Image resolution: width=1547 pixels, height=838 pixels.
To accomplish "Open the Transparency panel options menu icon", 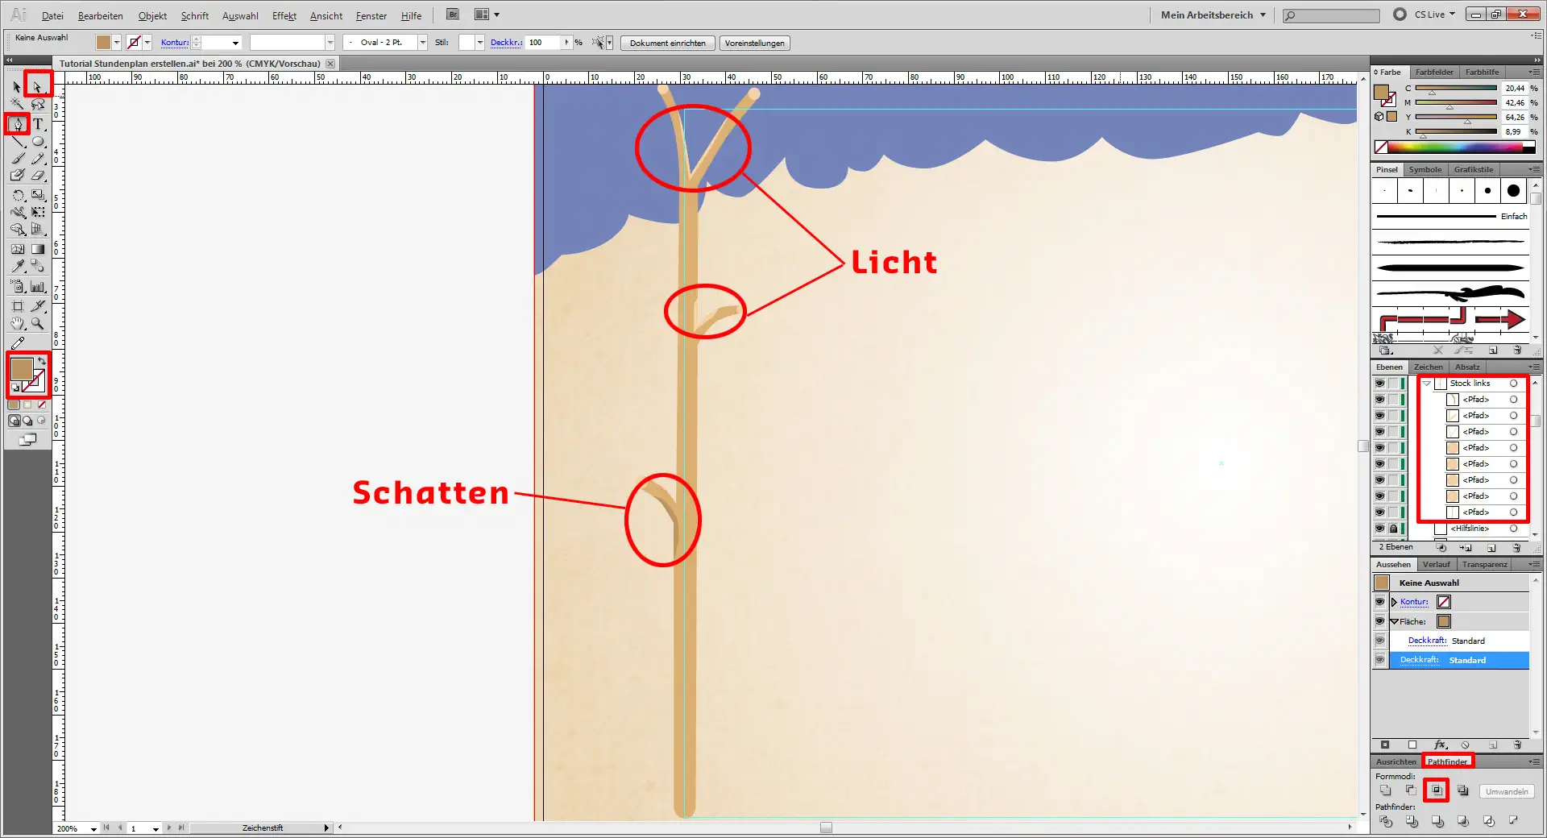I will click(x=1535, y=564).
